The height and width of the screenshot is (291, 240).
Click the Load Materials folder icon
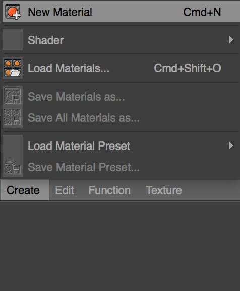(13, 68)
